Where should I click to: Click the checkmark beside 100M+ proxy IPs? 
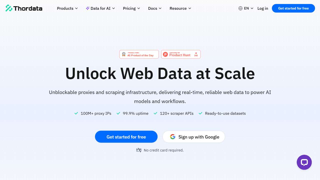76,113
